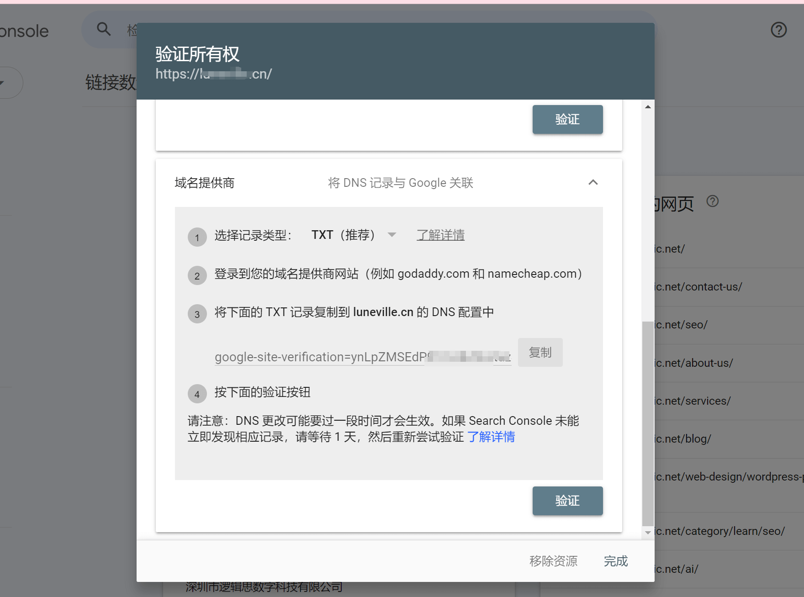Open the ic.net/ai/ page link

(675, 569)
